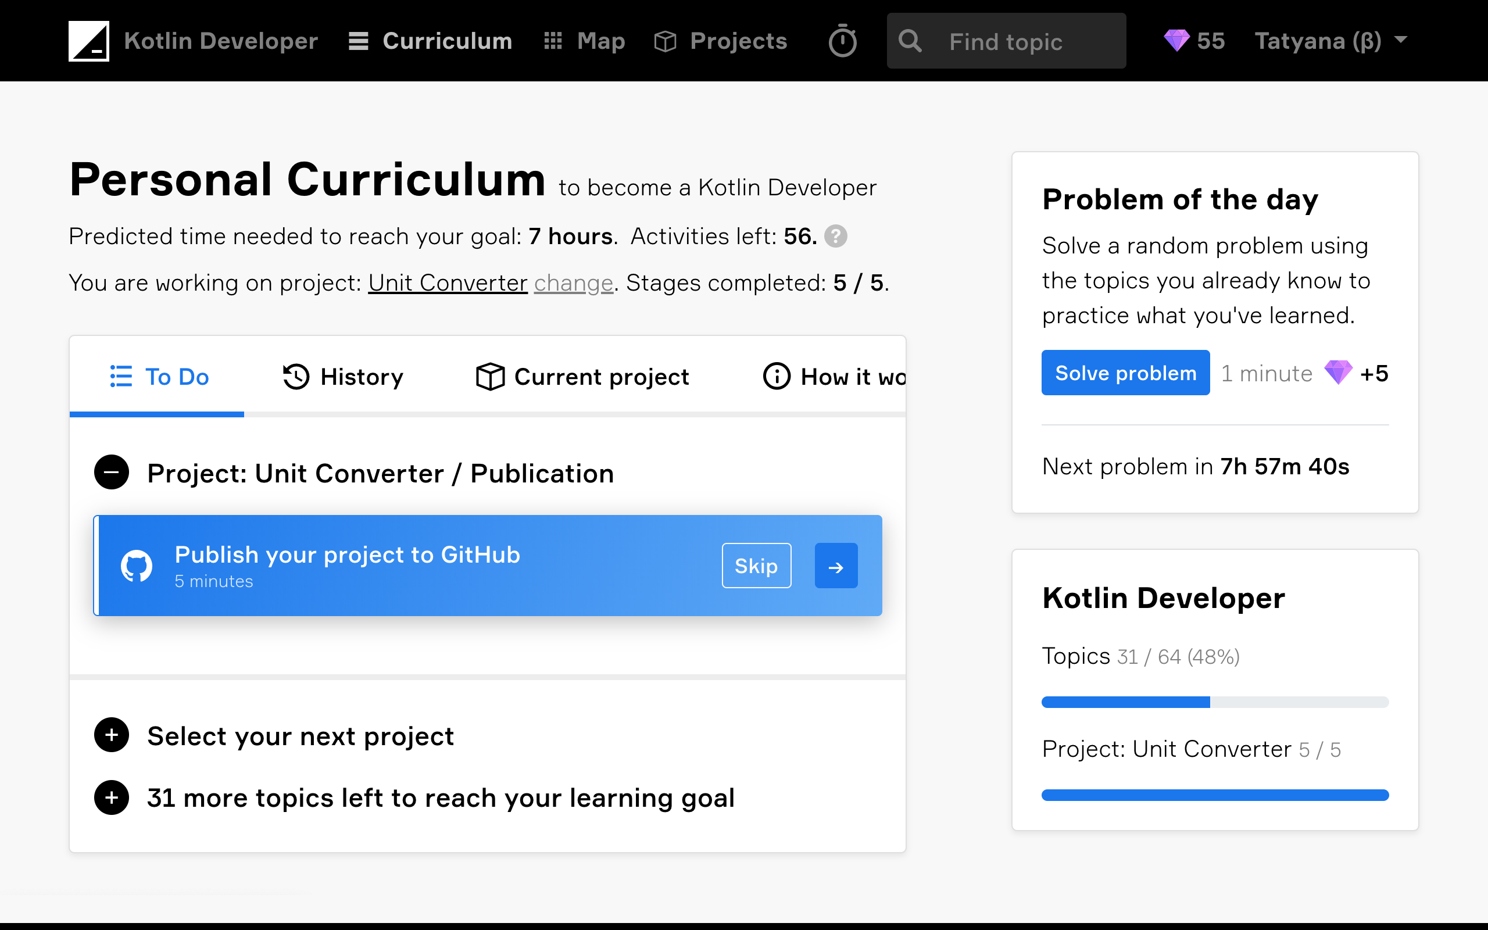
Task: Click Solve problem button
Action: 1125,372
